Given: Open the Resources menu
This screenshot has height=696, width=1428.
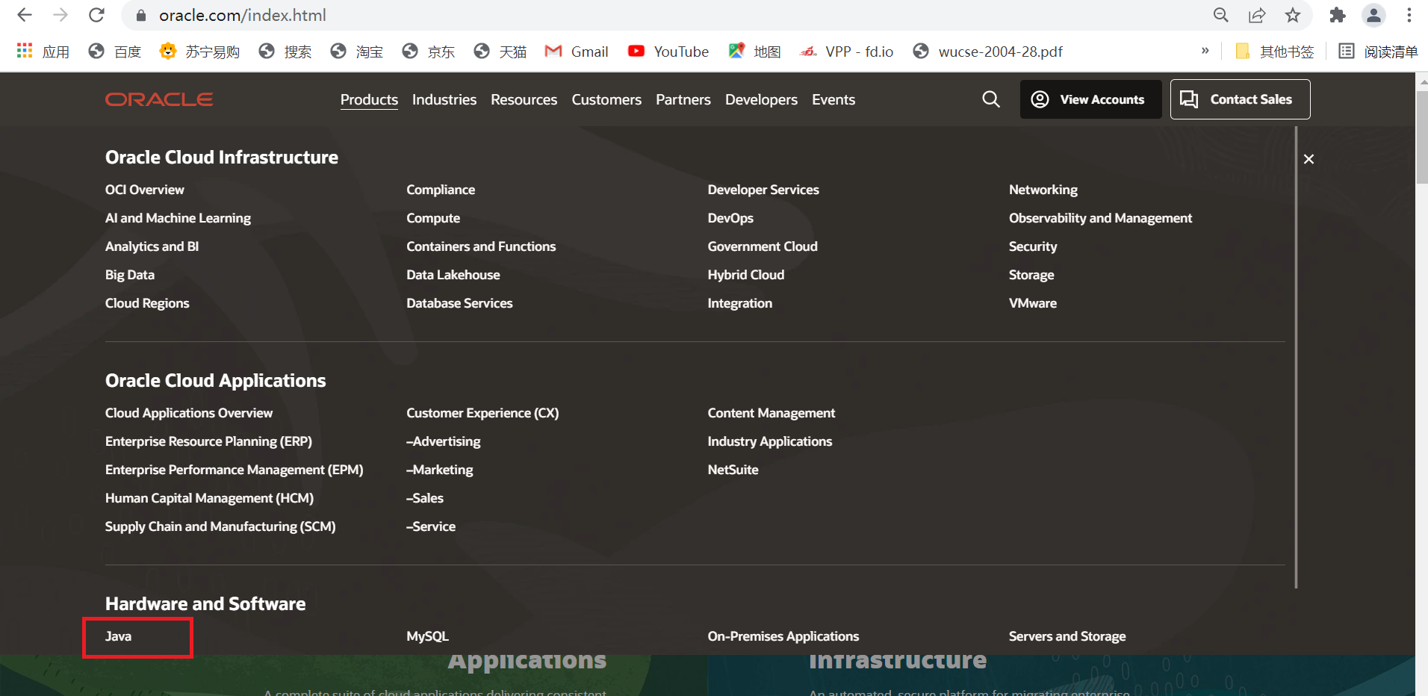Looking at the screenshot, I should click(x=524, y=99).
